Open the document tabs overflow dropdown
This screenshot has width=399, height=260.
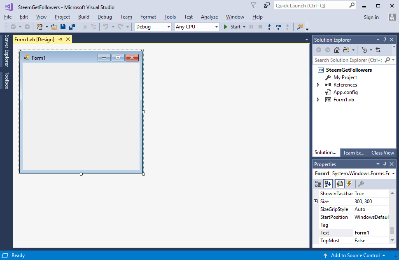tap(307, 40)
